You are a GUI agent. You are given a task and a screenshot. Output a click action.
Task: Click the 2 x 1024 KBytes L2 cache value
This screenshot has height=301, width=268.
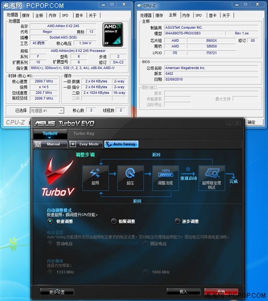[x=96, y=92]
